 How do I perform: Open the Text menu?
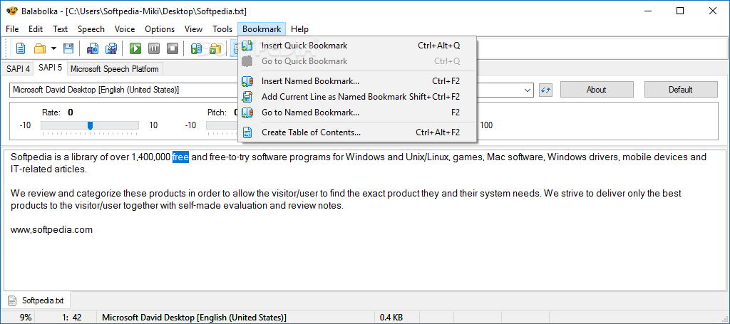(x=60, y=28)
